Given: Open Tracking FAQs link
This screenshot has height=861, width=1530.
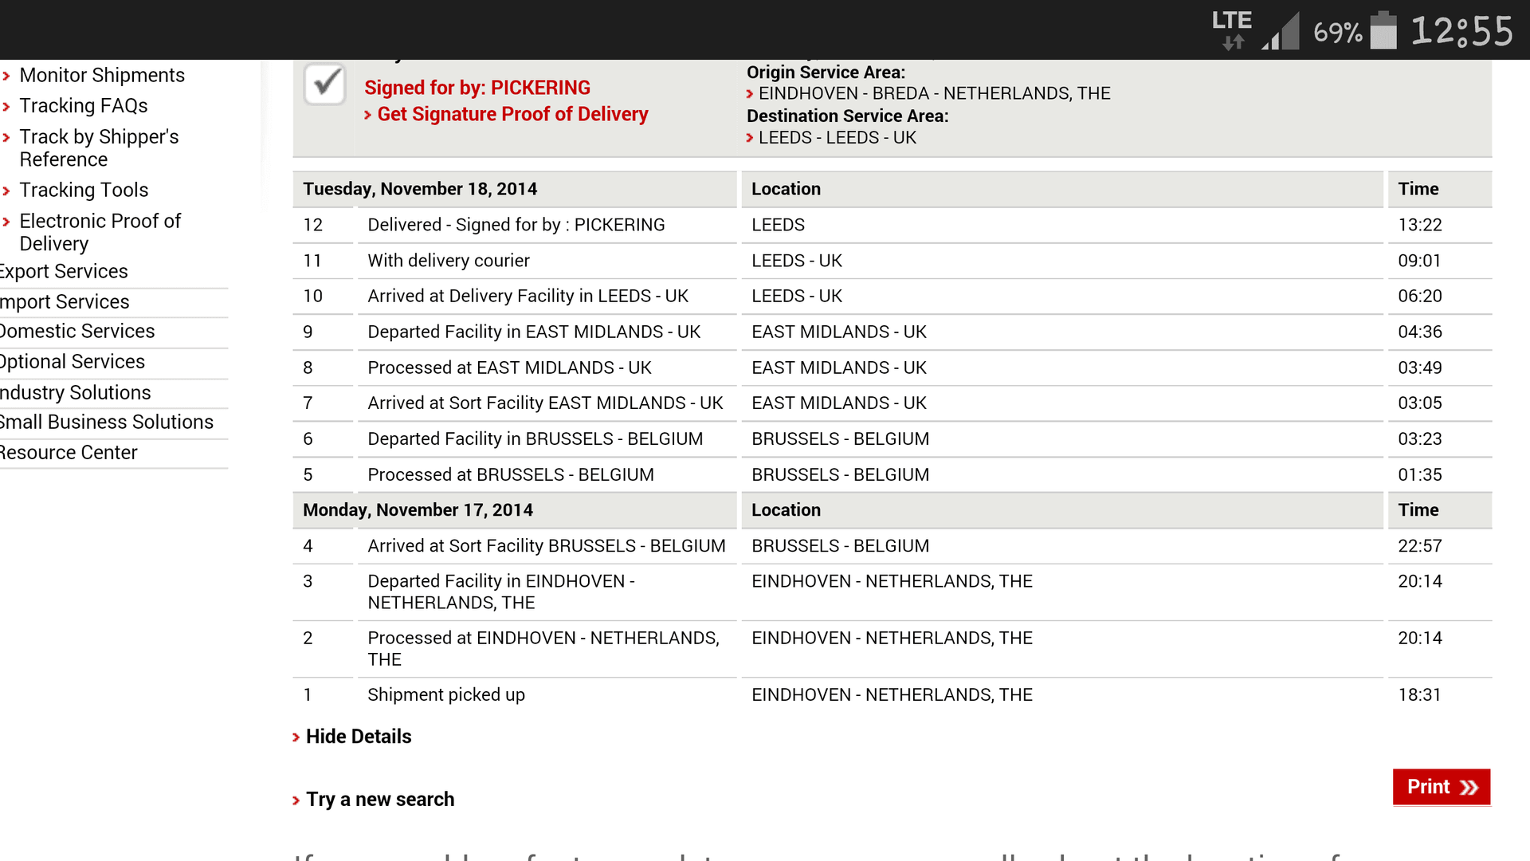Looking at the screenshot, I should 84,105.
